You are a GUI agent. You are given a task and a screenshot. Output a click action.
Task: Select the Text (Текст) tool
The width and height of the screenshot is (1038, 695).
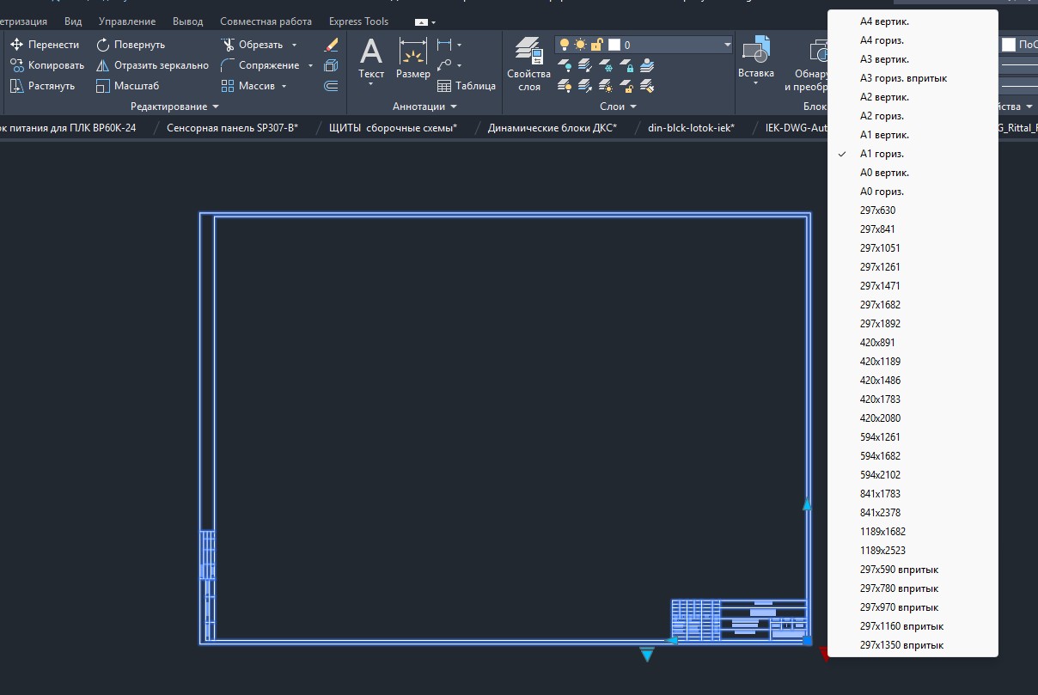371,59
